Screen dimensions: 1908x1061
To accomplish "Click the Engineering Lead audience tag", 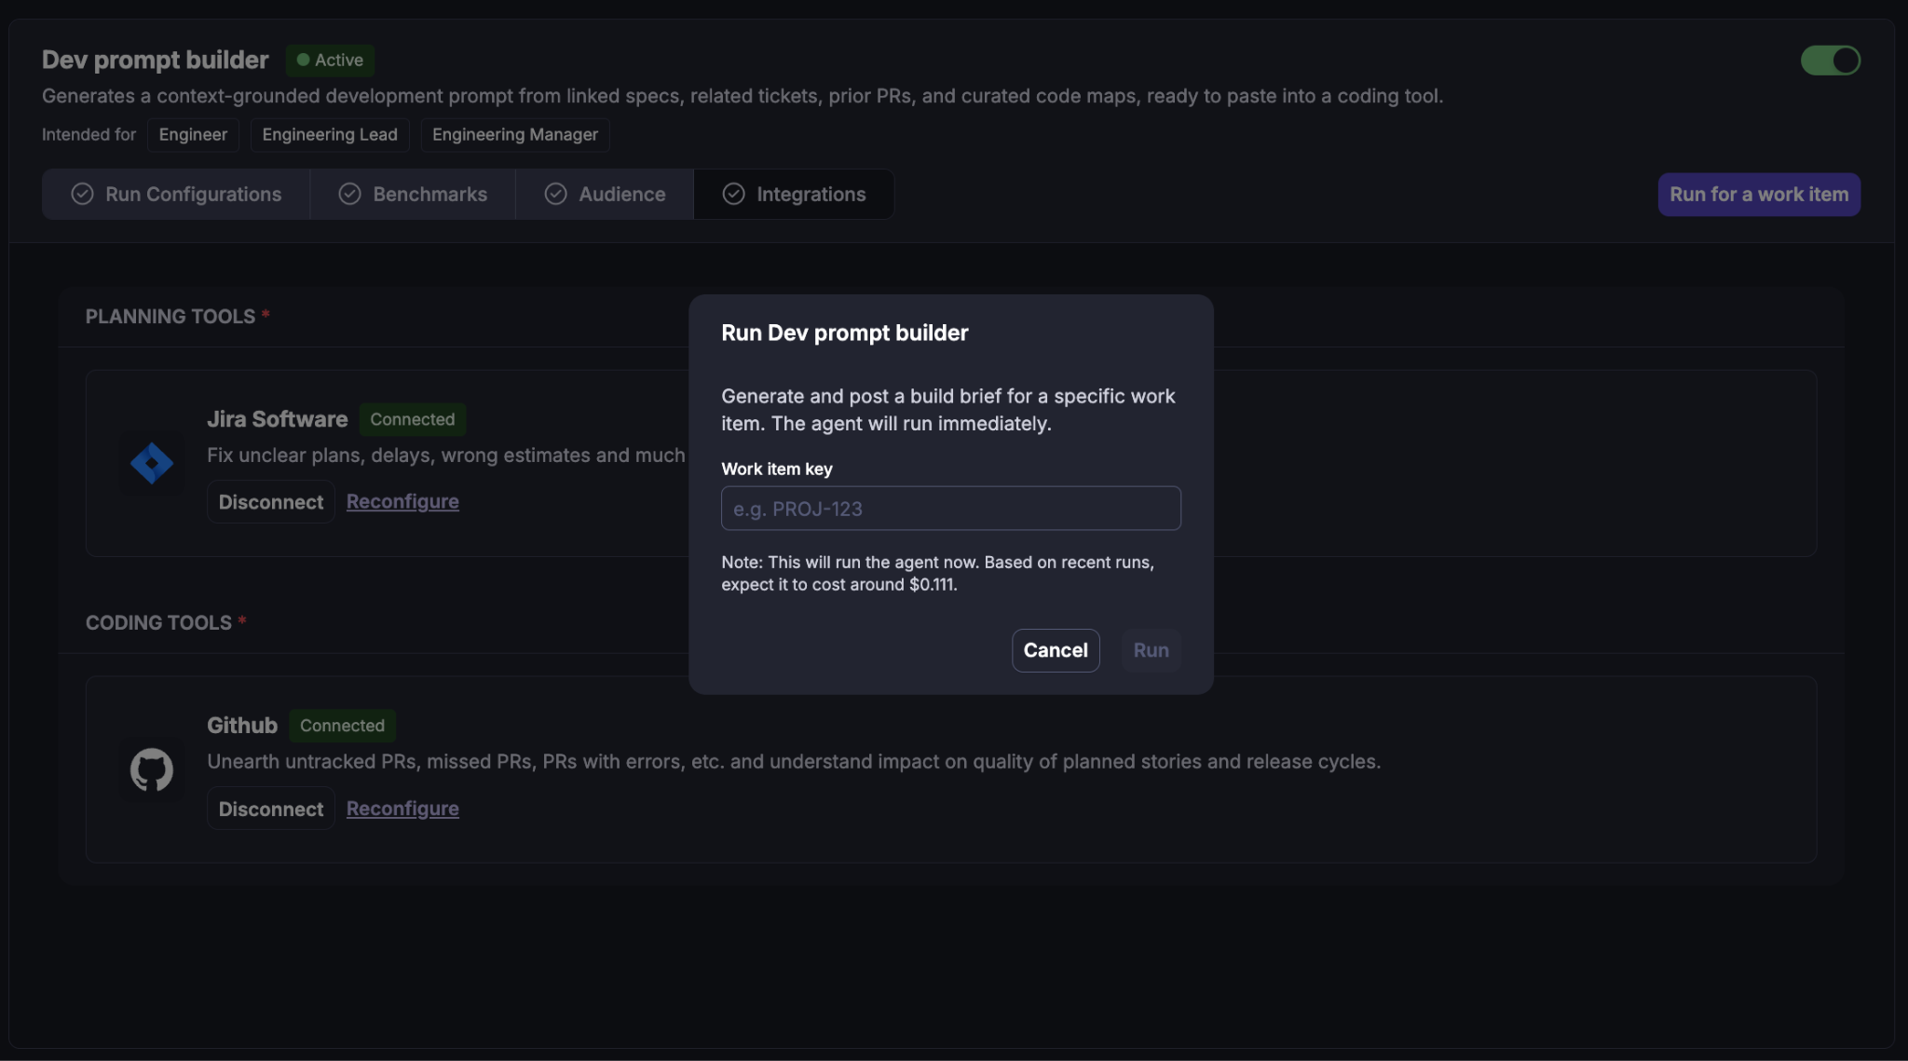I will (330, 135).
